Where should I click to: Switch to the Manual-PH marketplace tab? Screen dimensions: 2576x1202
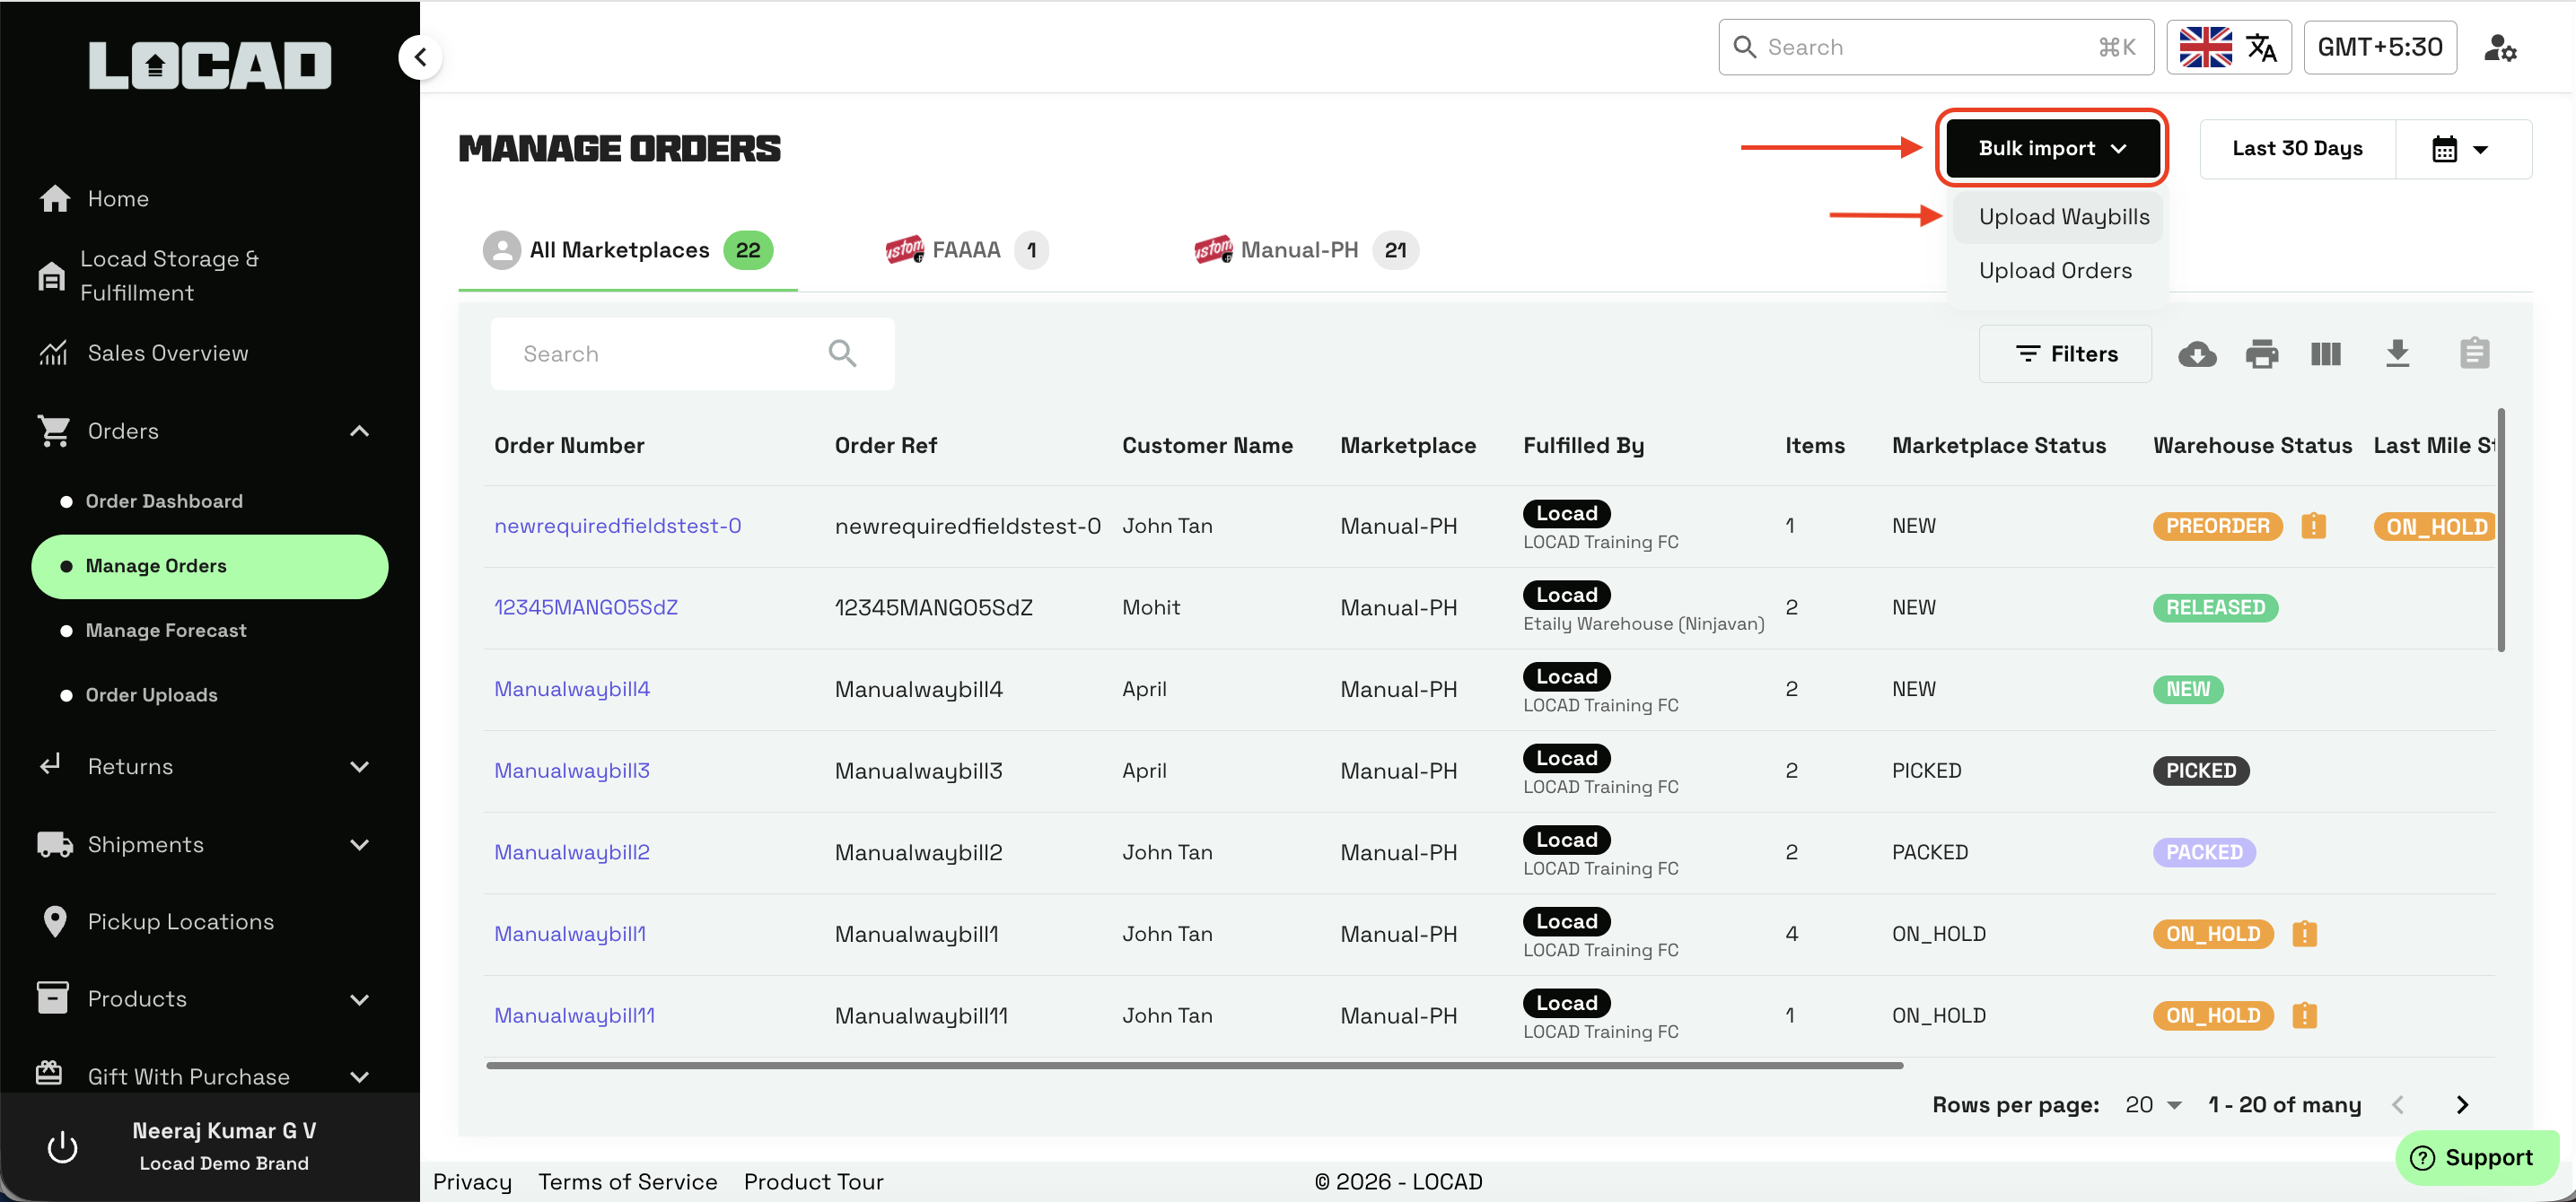pyautogui.click(x=1299, y=249)
